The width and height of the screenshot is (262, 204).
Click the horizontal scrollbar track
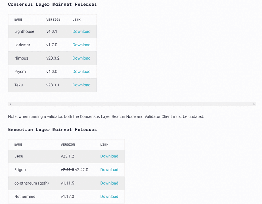tap(132, 104)
